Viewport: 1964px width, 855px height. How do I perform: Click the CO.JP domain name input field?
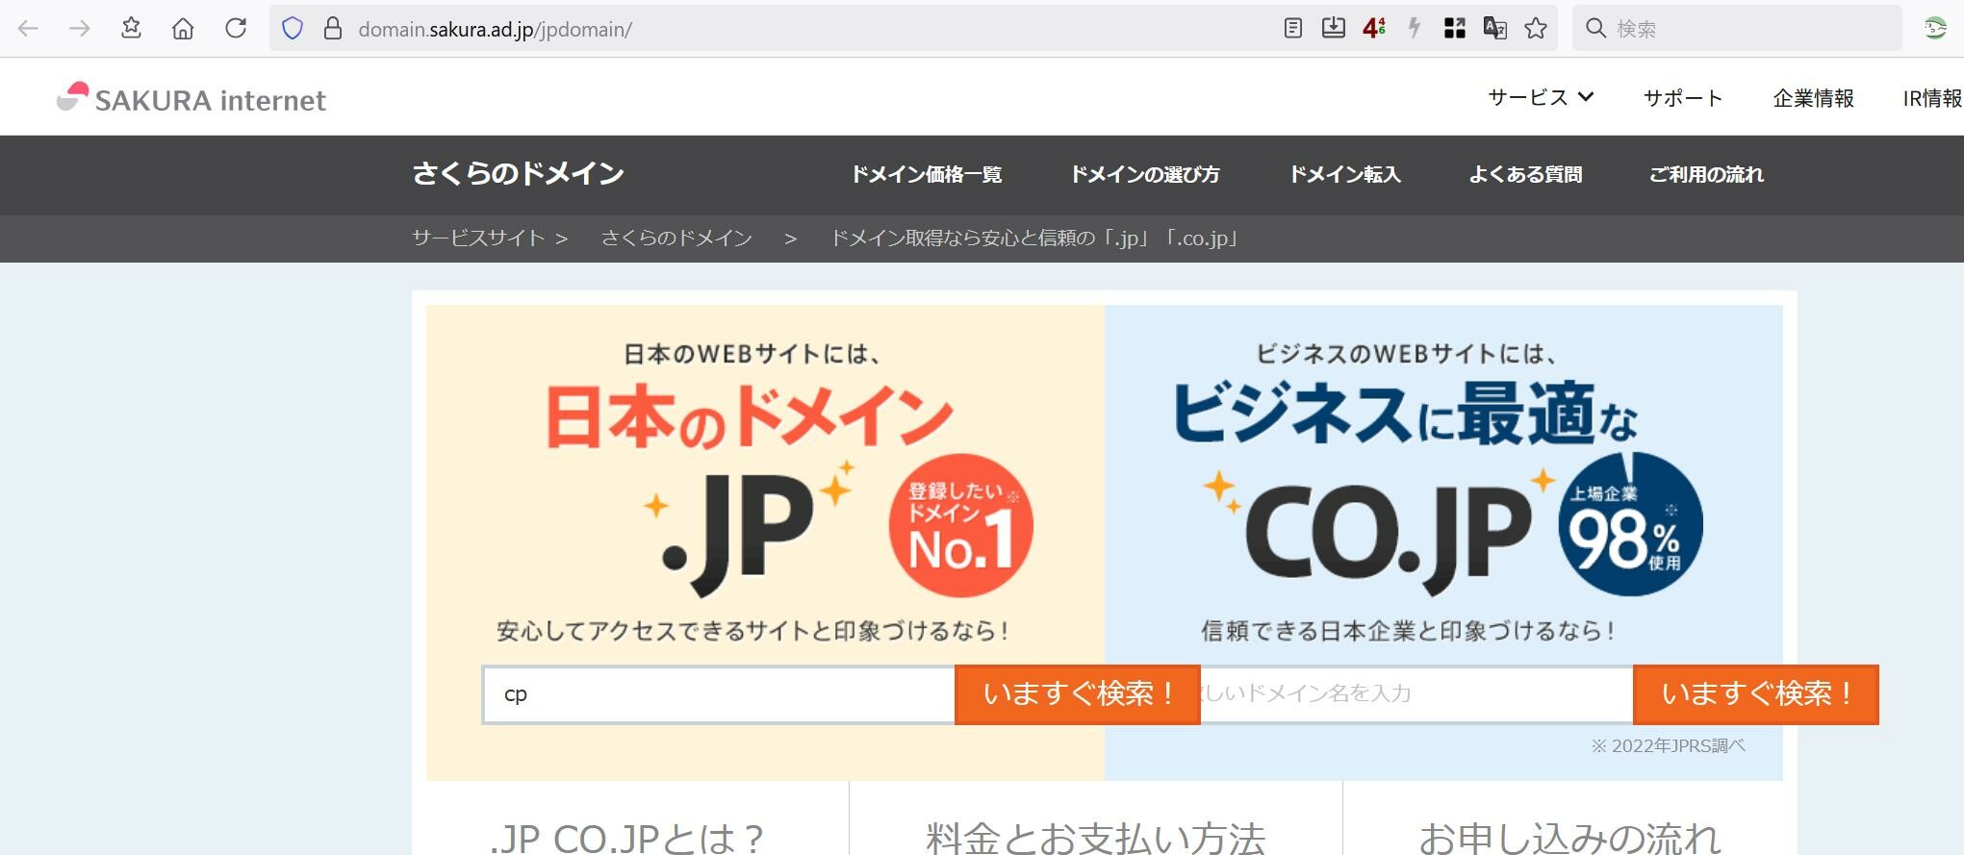(x=1416, y=694)
